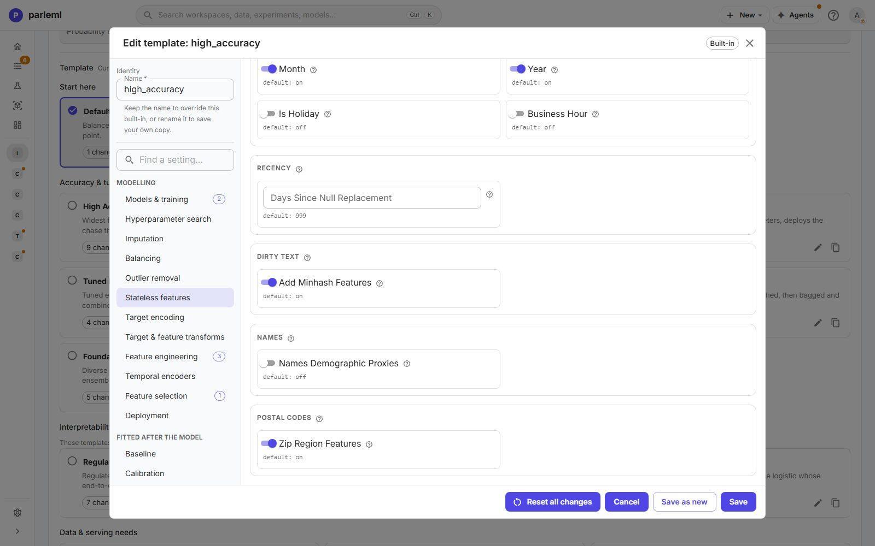Open the Calibration section
Viewport: 875px width, 546px height.
175,473
